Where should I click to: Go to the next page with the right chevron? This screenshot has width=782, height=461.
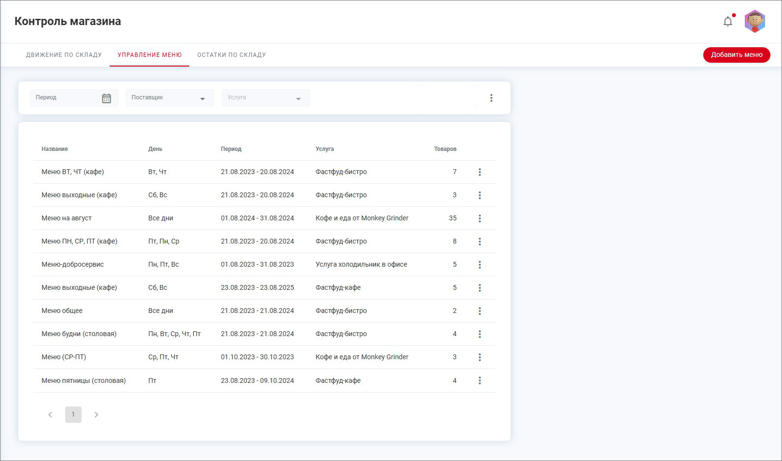[x=97, y=415]
